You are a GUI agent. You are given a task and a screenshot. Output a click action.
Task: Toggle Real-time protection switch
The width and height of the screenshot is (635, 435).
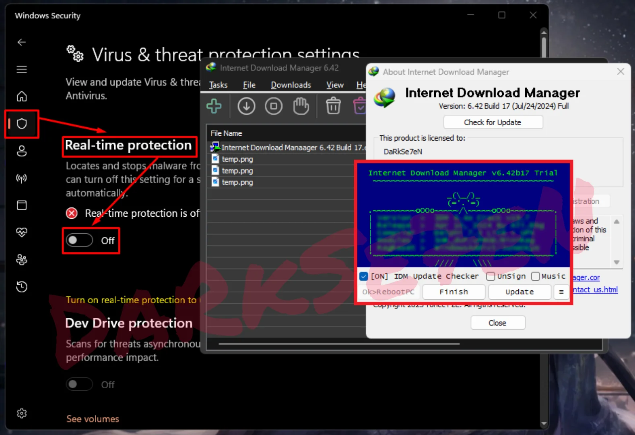coord(79,240)
